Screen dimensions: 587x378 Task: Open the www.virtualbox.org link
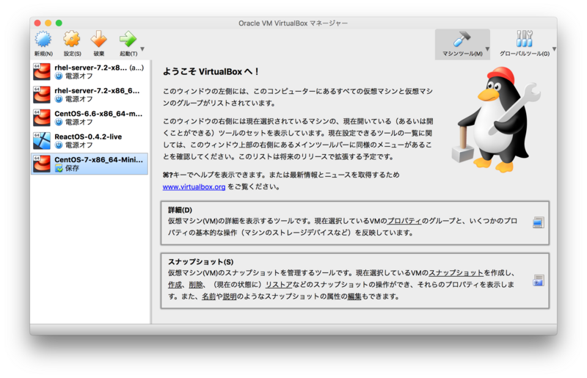(194, 186)
